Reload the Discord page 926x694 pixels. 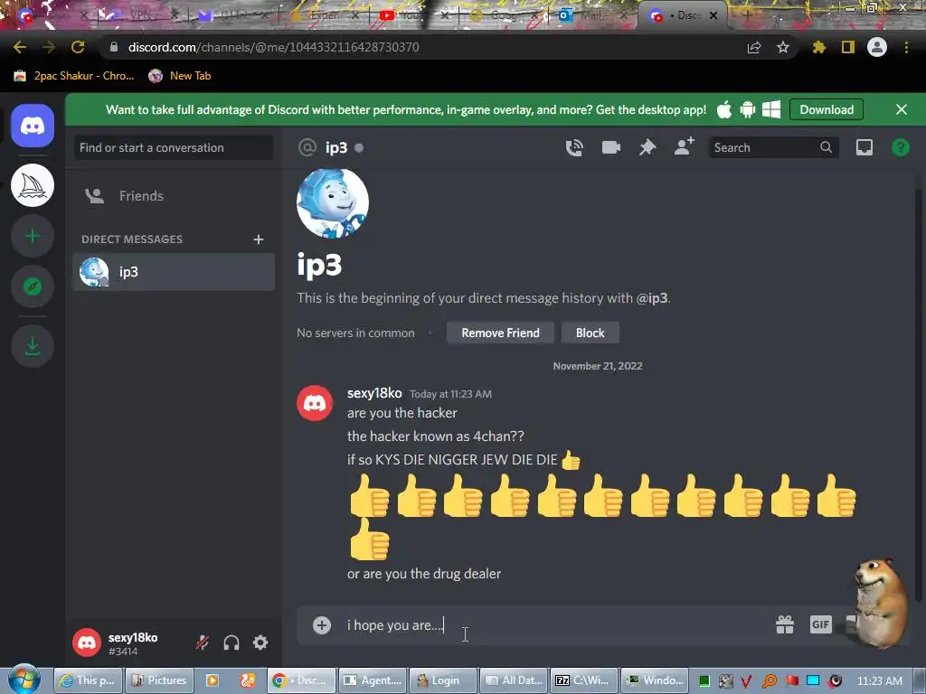click(x=78, y=47)
